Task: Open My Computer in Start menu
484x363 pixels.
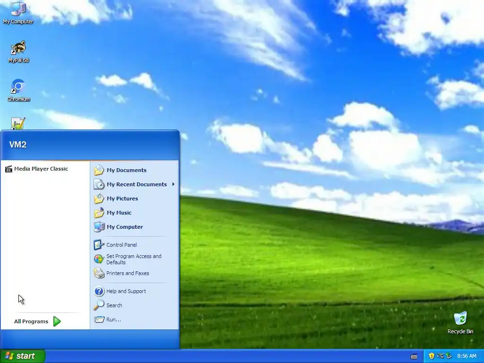Action: point(134,227)
